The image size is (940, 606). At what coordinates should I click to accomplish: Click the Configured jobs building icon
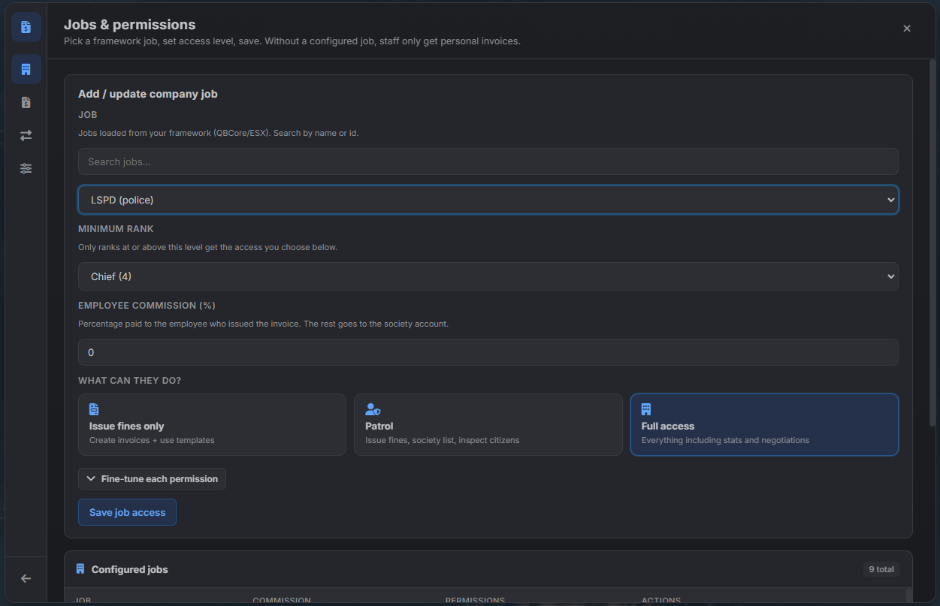[80, 569]
